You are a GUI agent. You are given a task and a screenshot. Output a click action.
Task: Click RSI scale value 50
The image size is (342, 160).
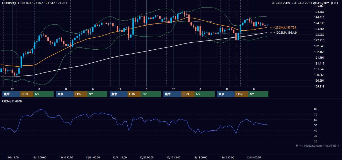tap(316, 125)
